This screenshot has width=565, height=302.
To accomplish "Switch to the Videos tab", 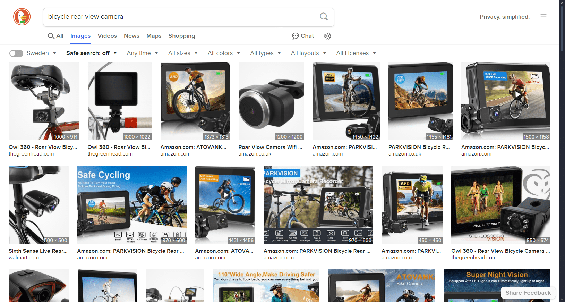I will [107, 36].
